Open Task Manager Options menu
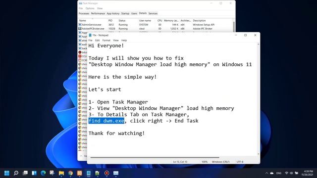 [90, 8]
